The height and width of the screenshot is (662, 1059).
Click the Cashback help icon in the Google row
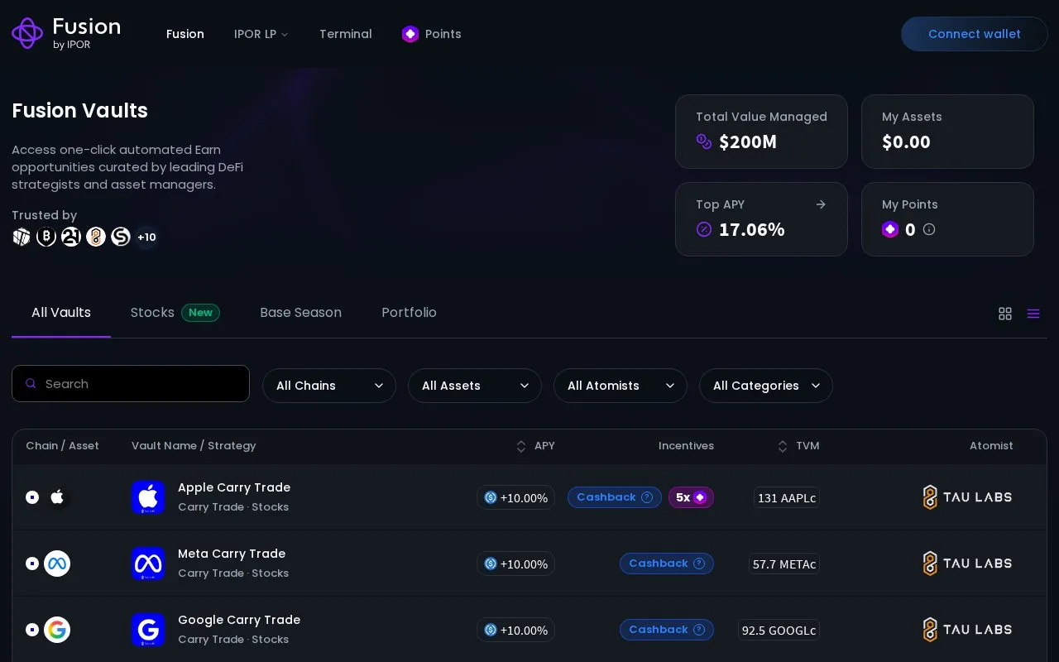click(699, 630)
